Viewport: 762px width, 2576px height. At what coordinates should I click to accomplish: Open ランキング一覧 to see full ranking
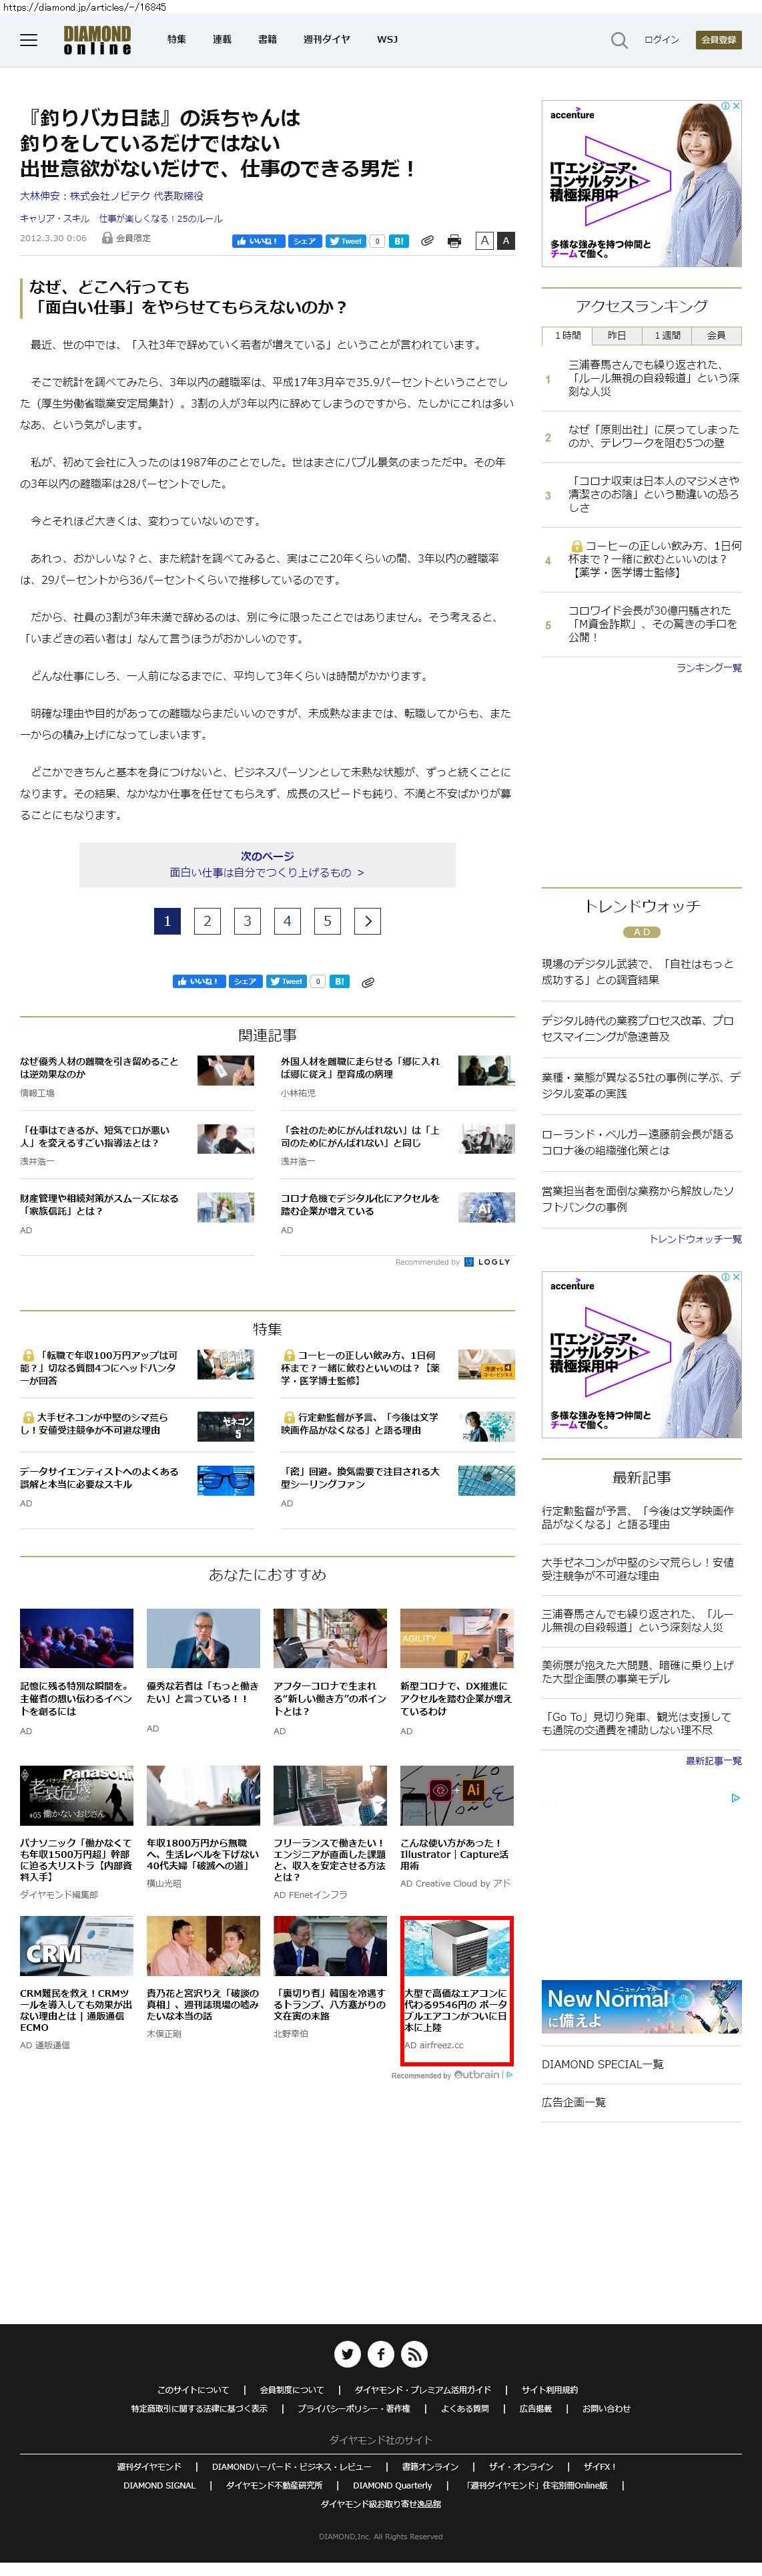pyautogui.click(x=708, y=668)
